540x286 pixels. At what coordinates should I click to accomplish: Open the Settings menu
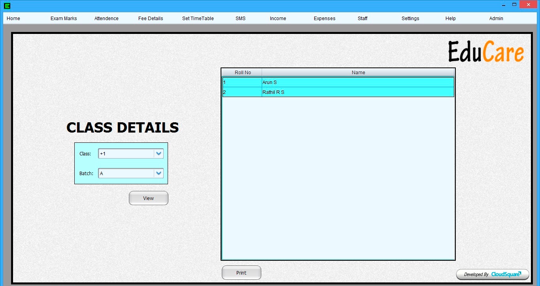click(x=410, y=19)
